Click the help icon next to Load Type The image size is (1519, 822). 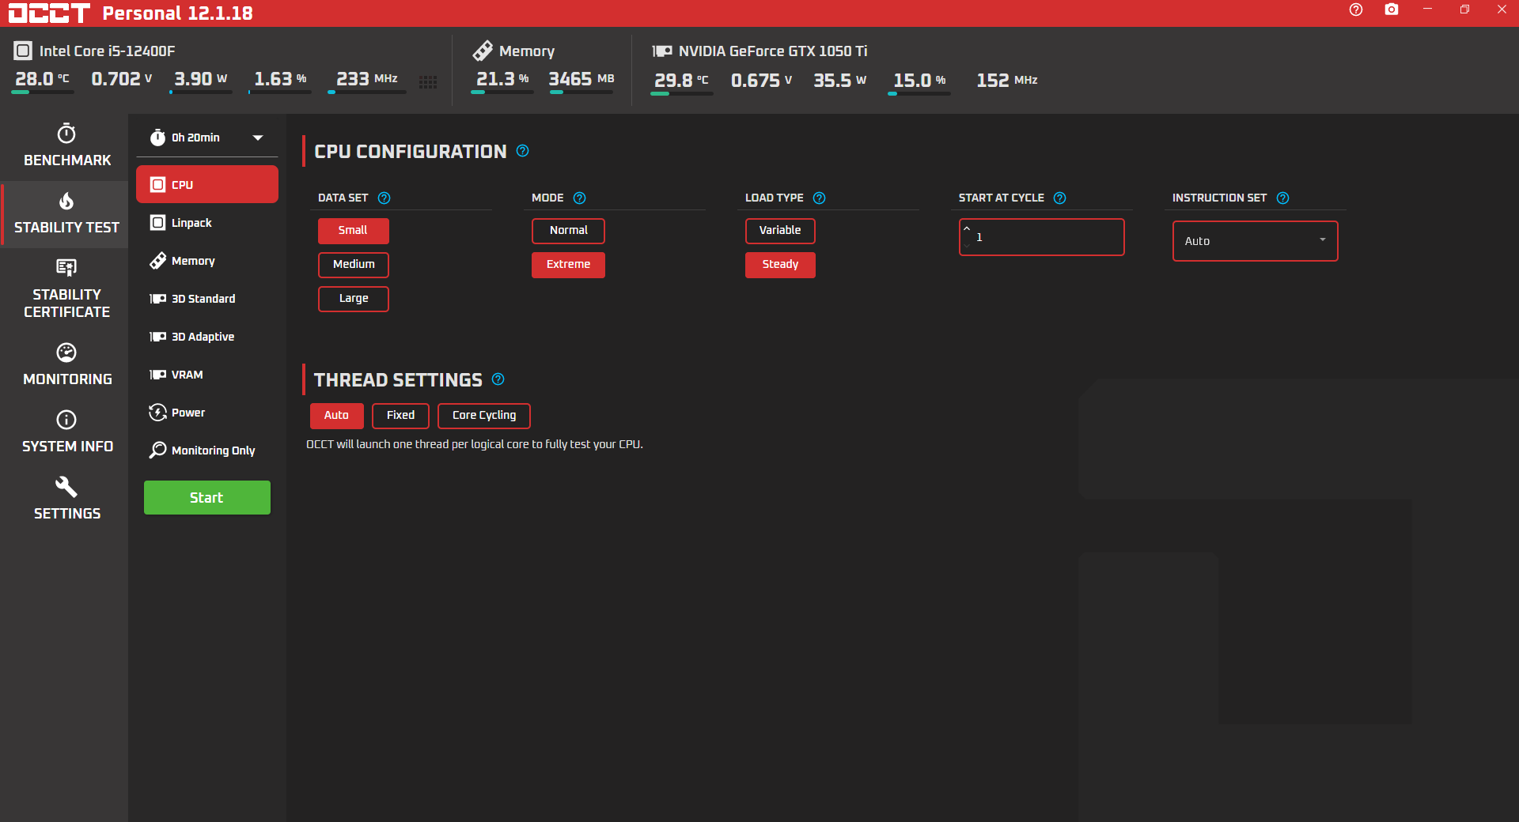[x=820, y=198]
